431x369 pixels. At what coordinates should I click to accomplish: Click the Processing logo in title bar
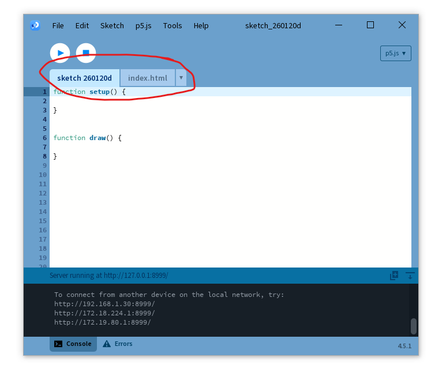(x=35, y=25)
